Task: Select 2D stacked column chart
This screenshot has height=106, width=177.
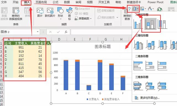Action: (150, 24)
